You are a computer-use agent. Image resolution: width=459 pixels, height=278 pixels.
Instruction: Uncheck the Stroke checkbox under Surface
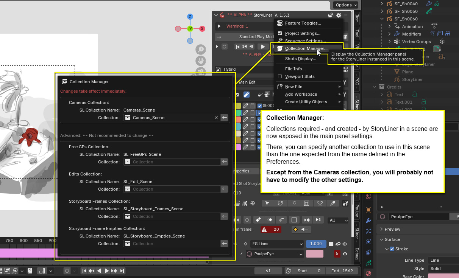tap(392, 249)
